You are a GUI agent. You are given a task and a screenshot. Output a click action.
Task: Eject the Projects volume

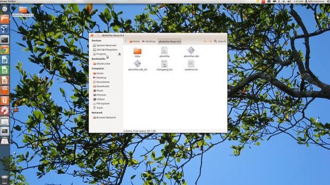click(120, 54)
